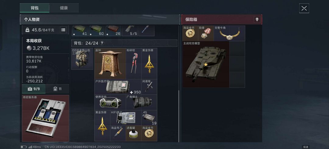Toggle the 9/9 briefcase container tab

tap(34, 89)
